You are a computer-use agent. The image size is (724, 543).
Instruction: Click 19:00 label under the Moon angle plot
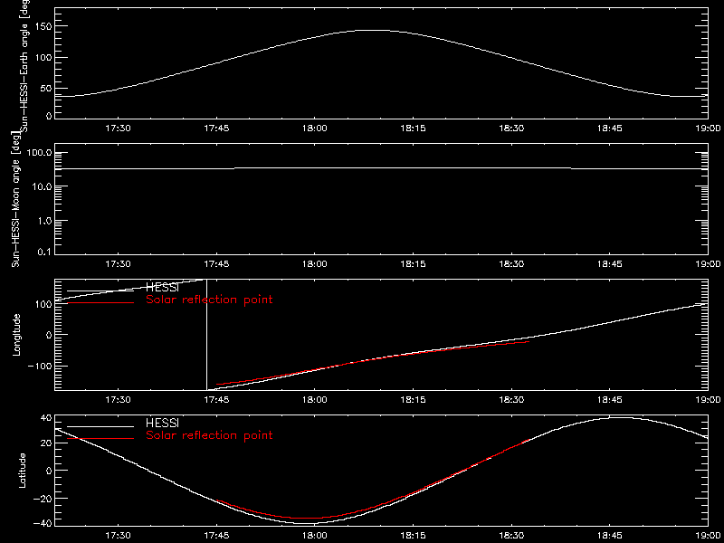708,264
